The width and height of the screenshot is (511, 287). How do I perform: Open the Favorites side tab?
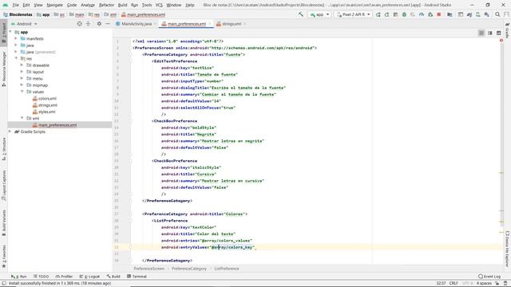tap(3, 257)
